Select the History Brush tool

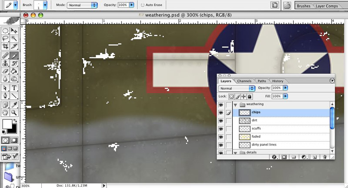tap(14, 63)
